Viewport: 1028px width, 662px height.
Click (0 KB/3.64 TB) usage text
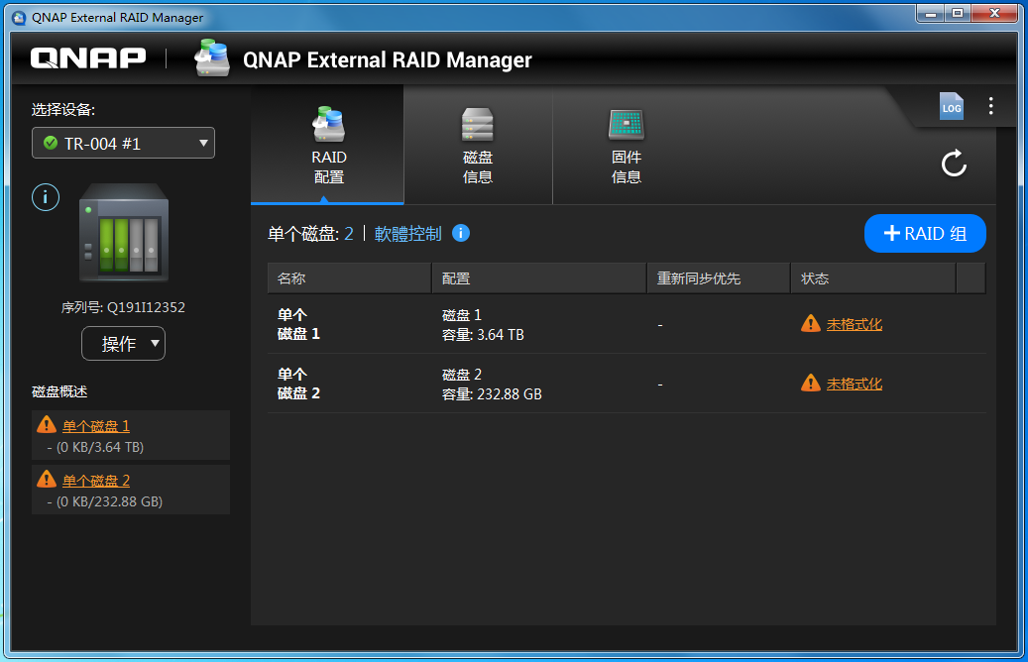100,447
